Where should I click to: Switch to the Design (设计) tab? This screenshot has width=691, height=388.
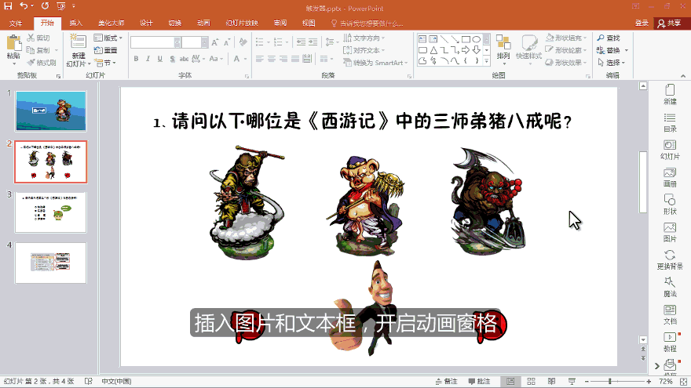[x=146, y=23]
